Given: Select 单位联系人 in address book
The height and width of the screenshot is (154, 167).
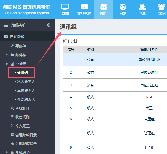Looking at the screenshot, I should 25,91.
